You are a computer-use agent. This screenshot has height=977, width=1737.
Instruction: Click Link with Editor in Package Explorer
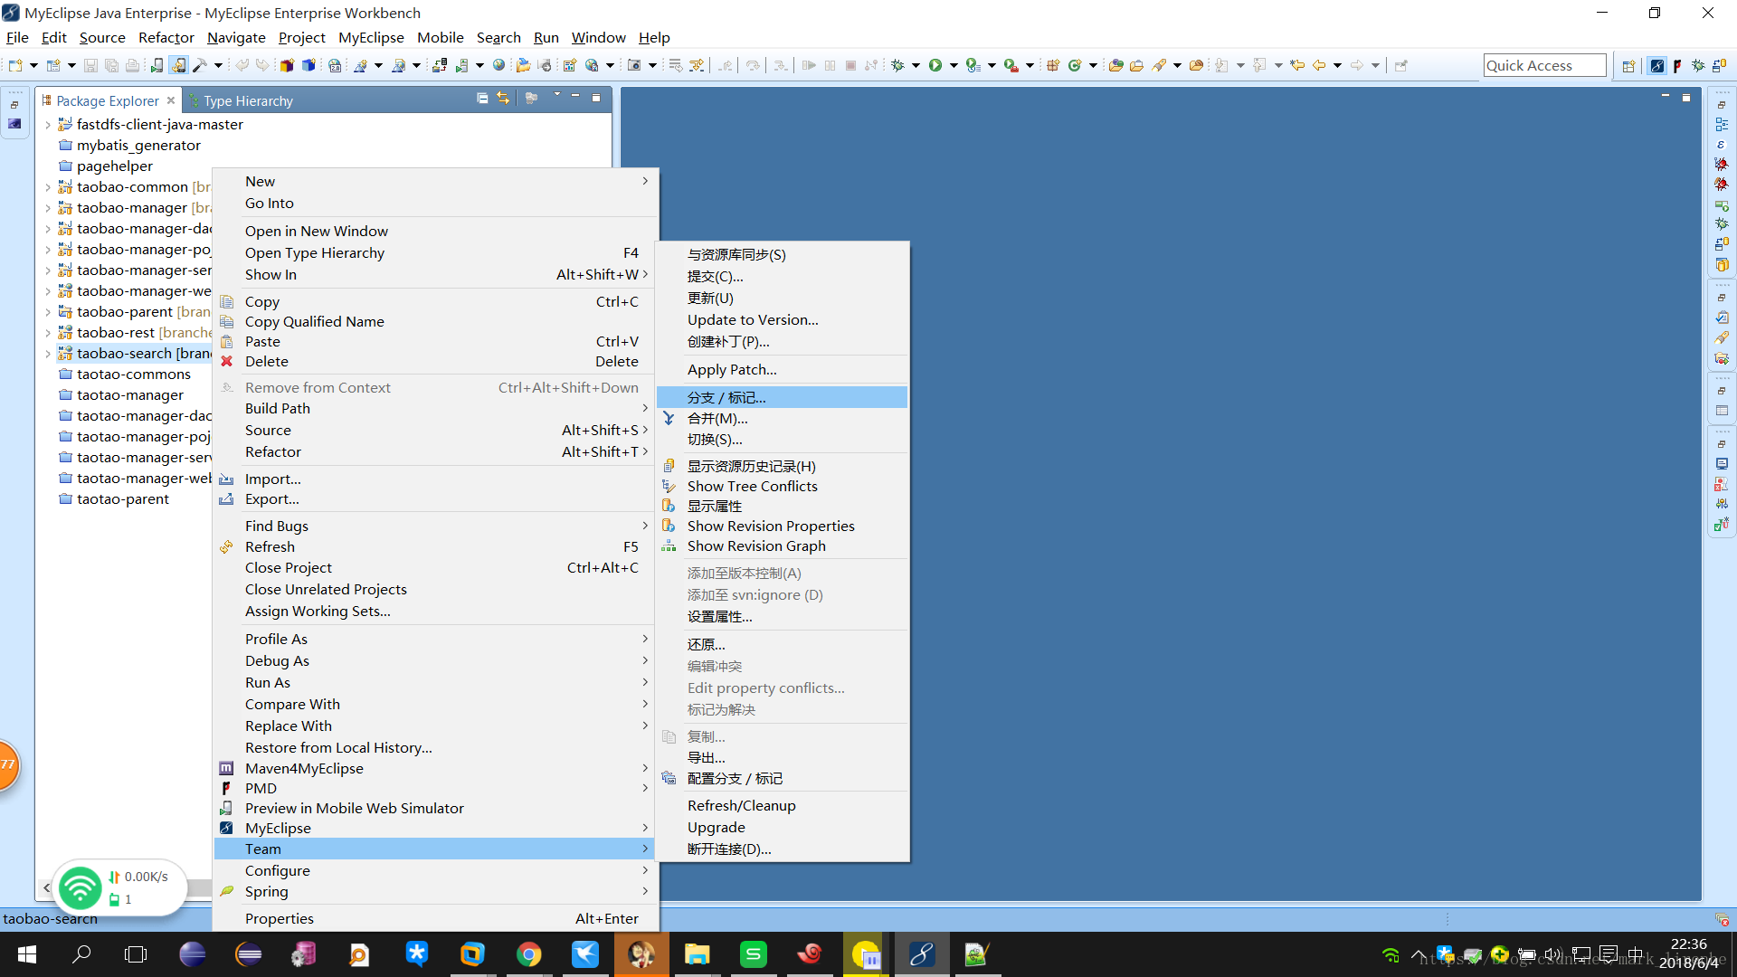[503, 98]
